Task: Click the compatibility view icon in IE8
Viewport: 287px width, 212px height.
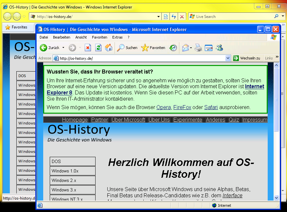Action: click(166, 17)
